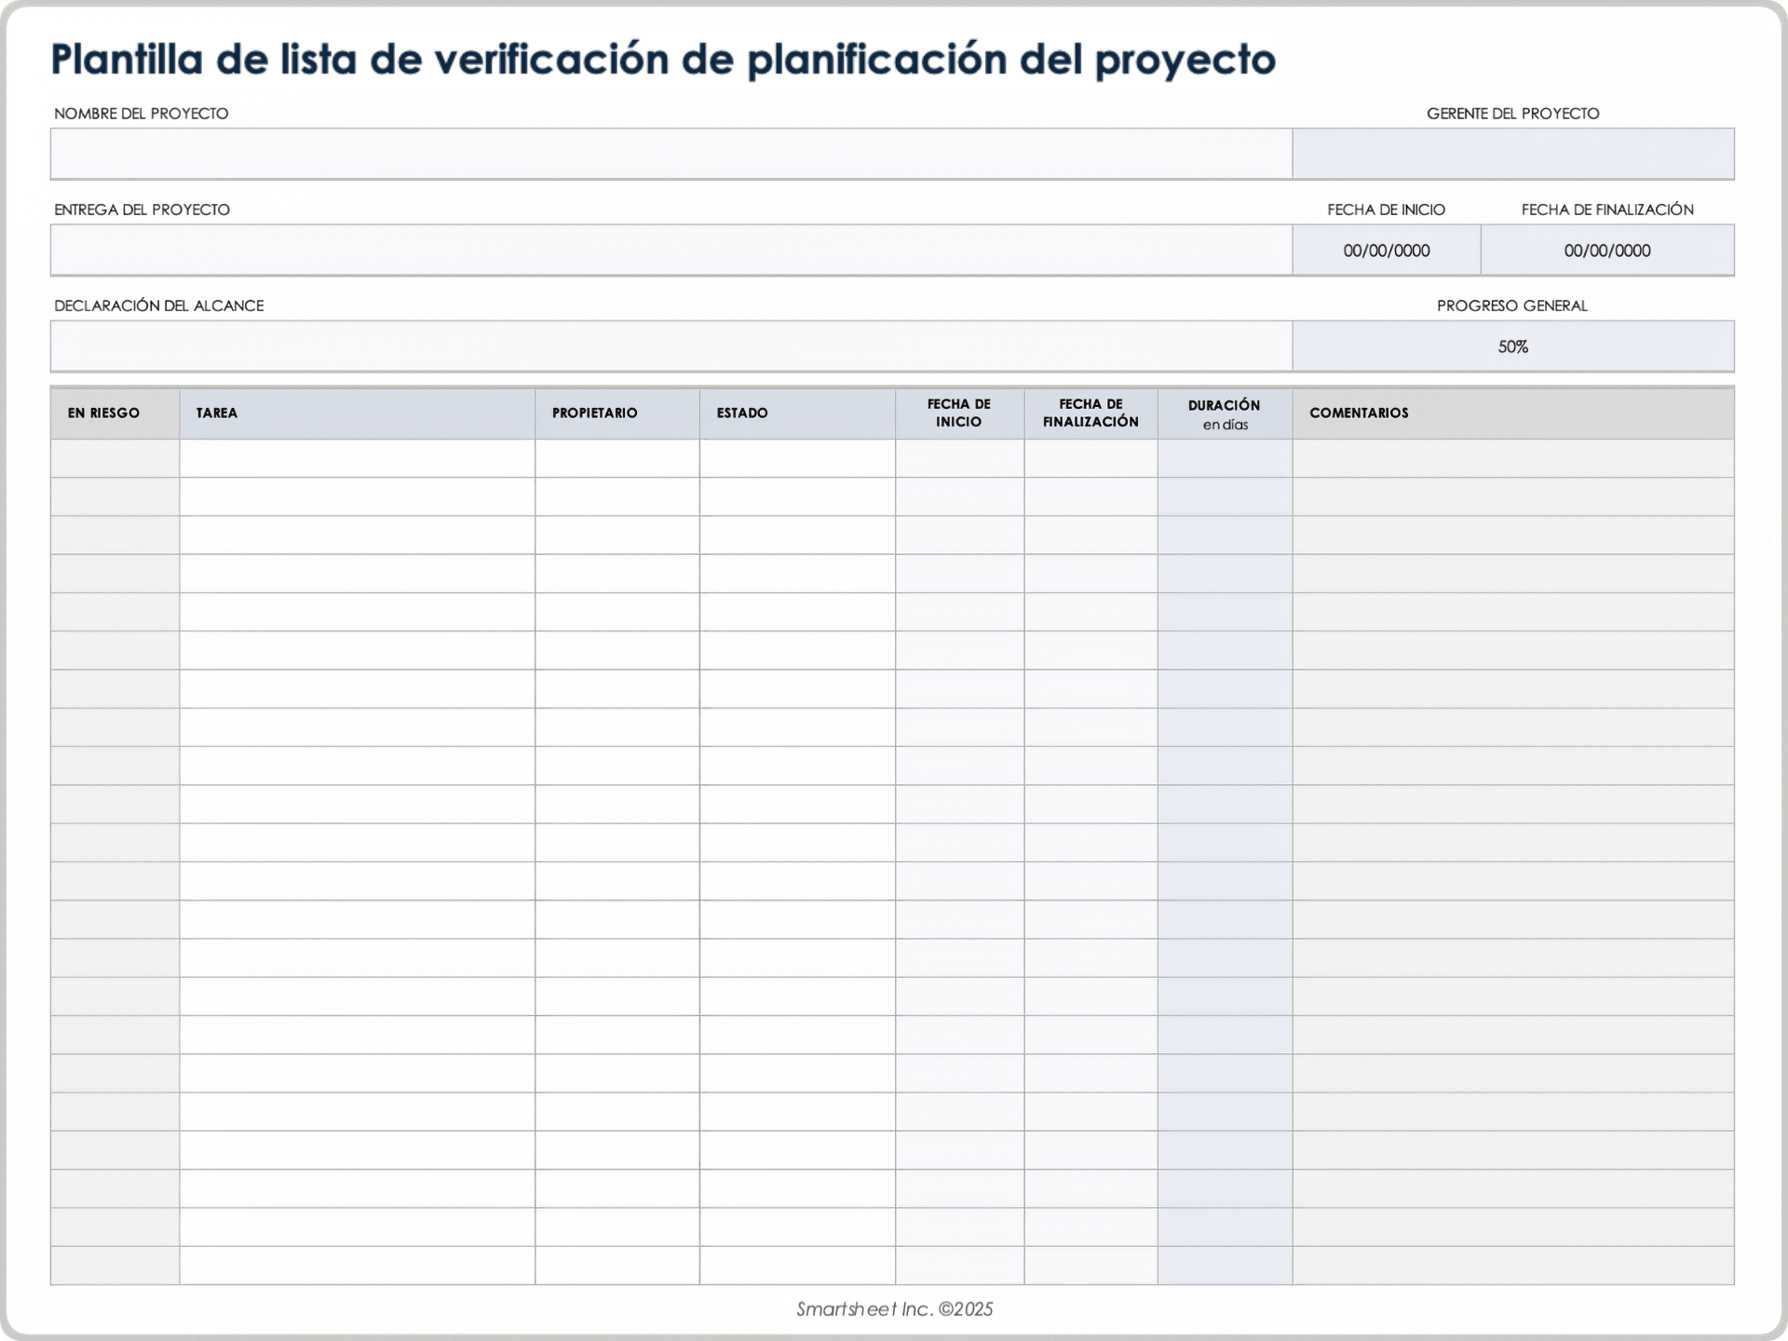
Task: Click the Smartsheet Inc. ©2025 footer text
Action: (893, 1307)
